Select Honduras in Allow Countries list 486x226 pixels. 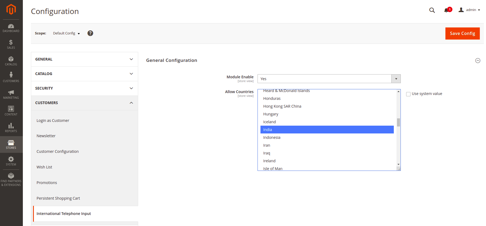coord(327,98)
